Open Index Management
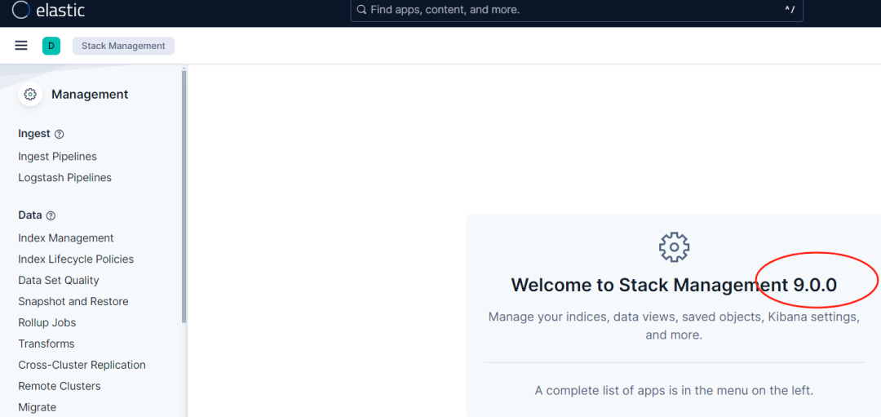Image resolution: width=881 pixels, height=417 pixels. (66, 237)
